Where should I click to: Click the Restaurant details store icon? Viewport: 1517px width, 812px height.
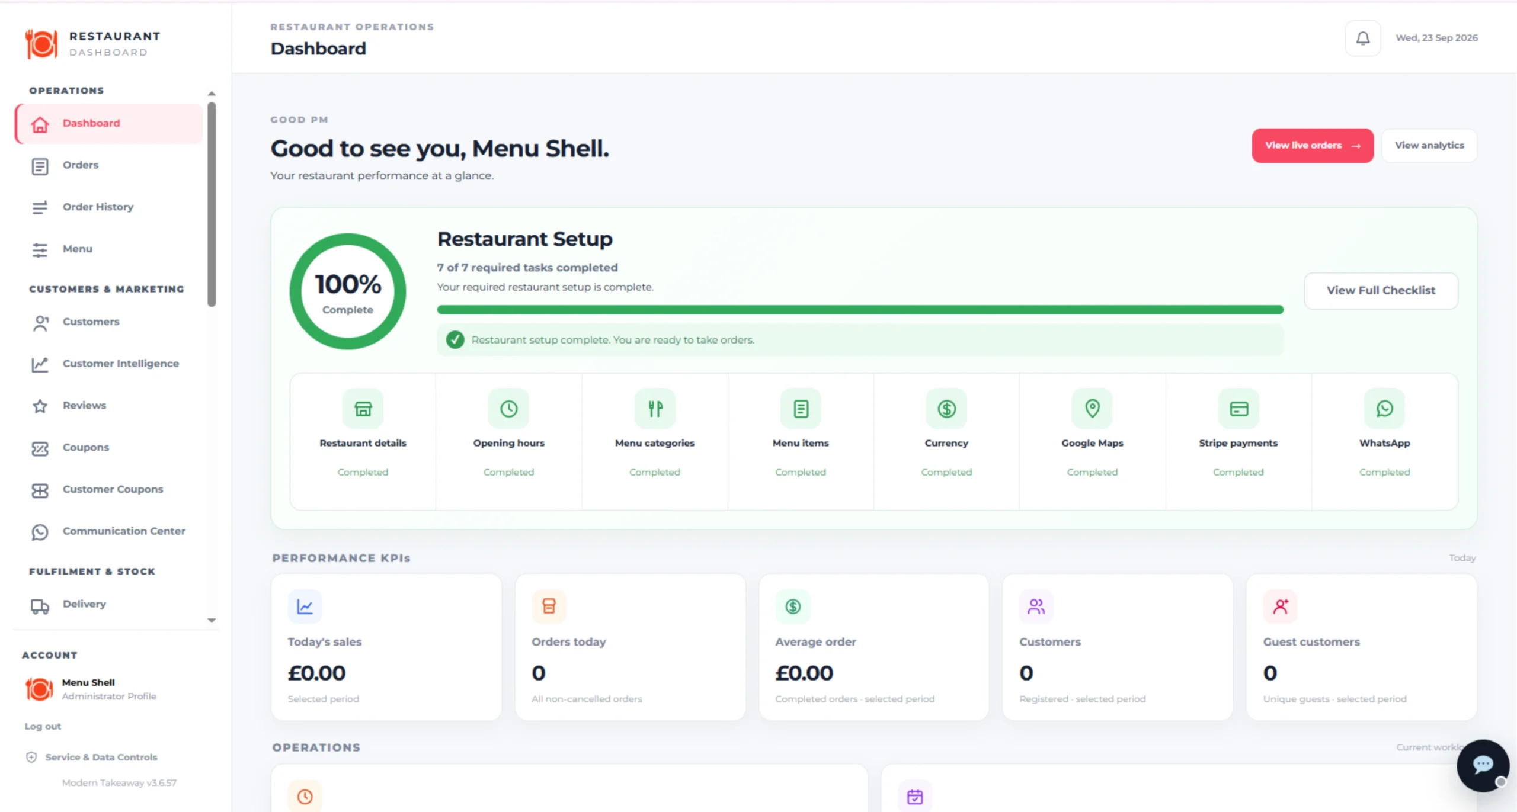(x=363, y=408)
